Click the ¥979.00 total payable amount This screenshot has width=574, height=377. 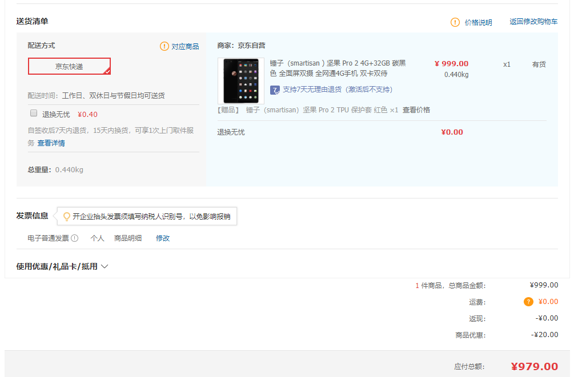[535, 366]
